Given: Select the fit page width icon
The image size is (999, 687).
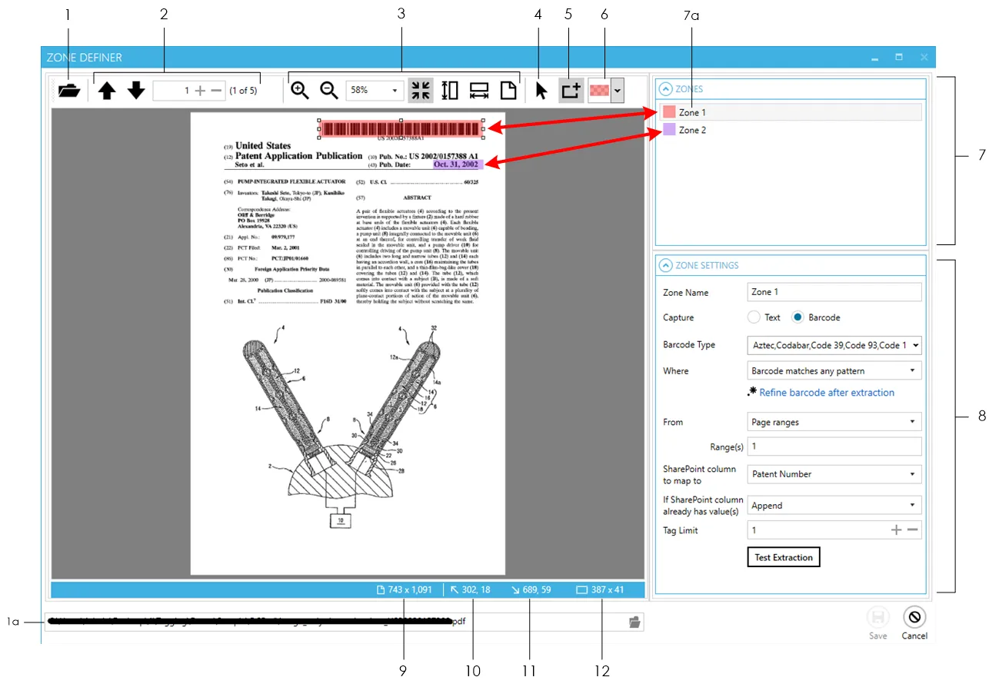Looking at the screenshot, I should coord(479,91).
